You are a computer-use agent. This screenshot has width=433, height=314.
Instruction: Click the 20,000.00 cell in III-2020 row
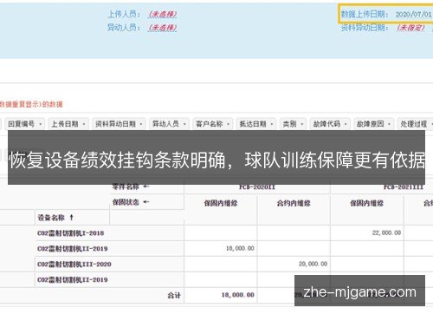(x=313, y=264)
